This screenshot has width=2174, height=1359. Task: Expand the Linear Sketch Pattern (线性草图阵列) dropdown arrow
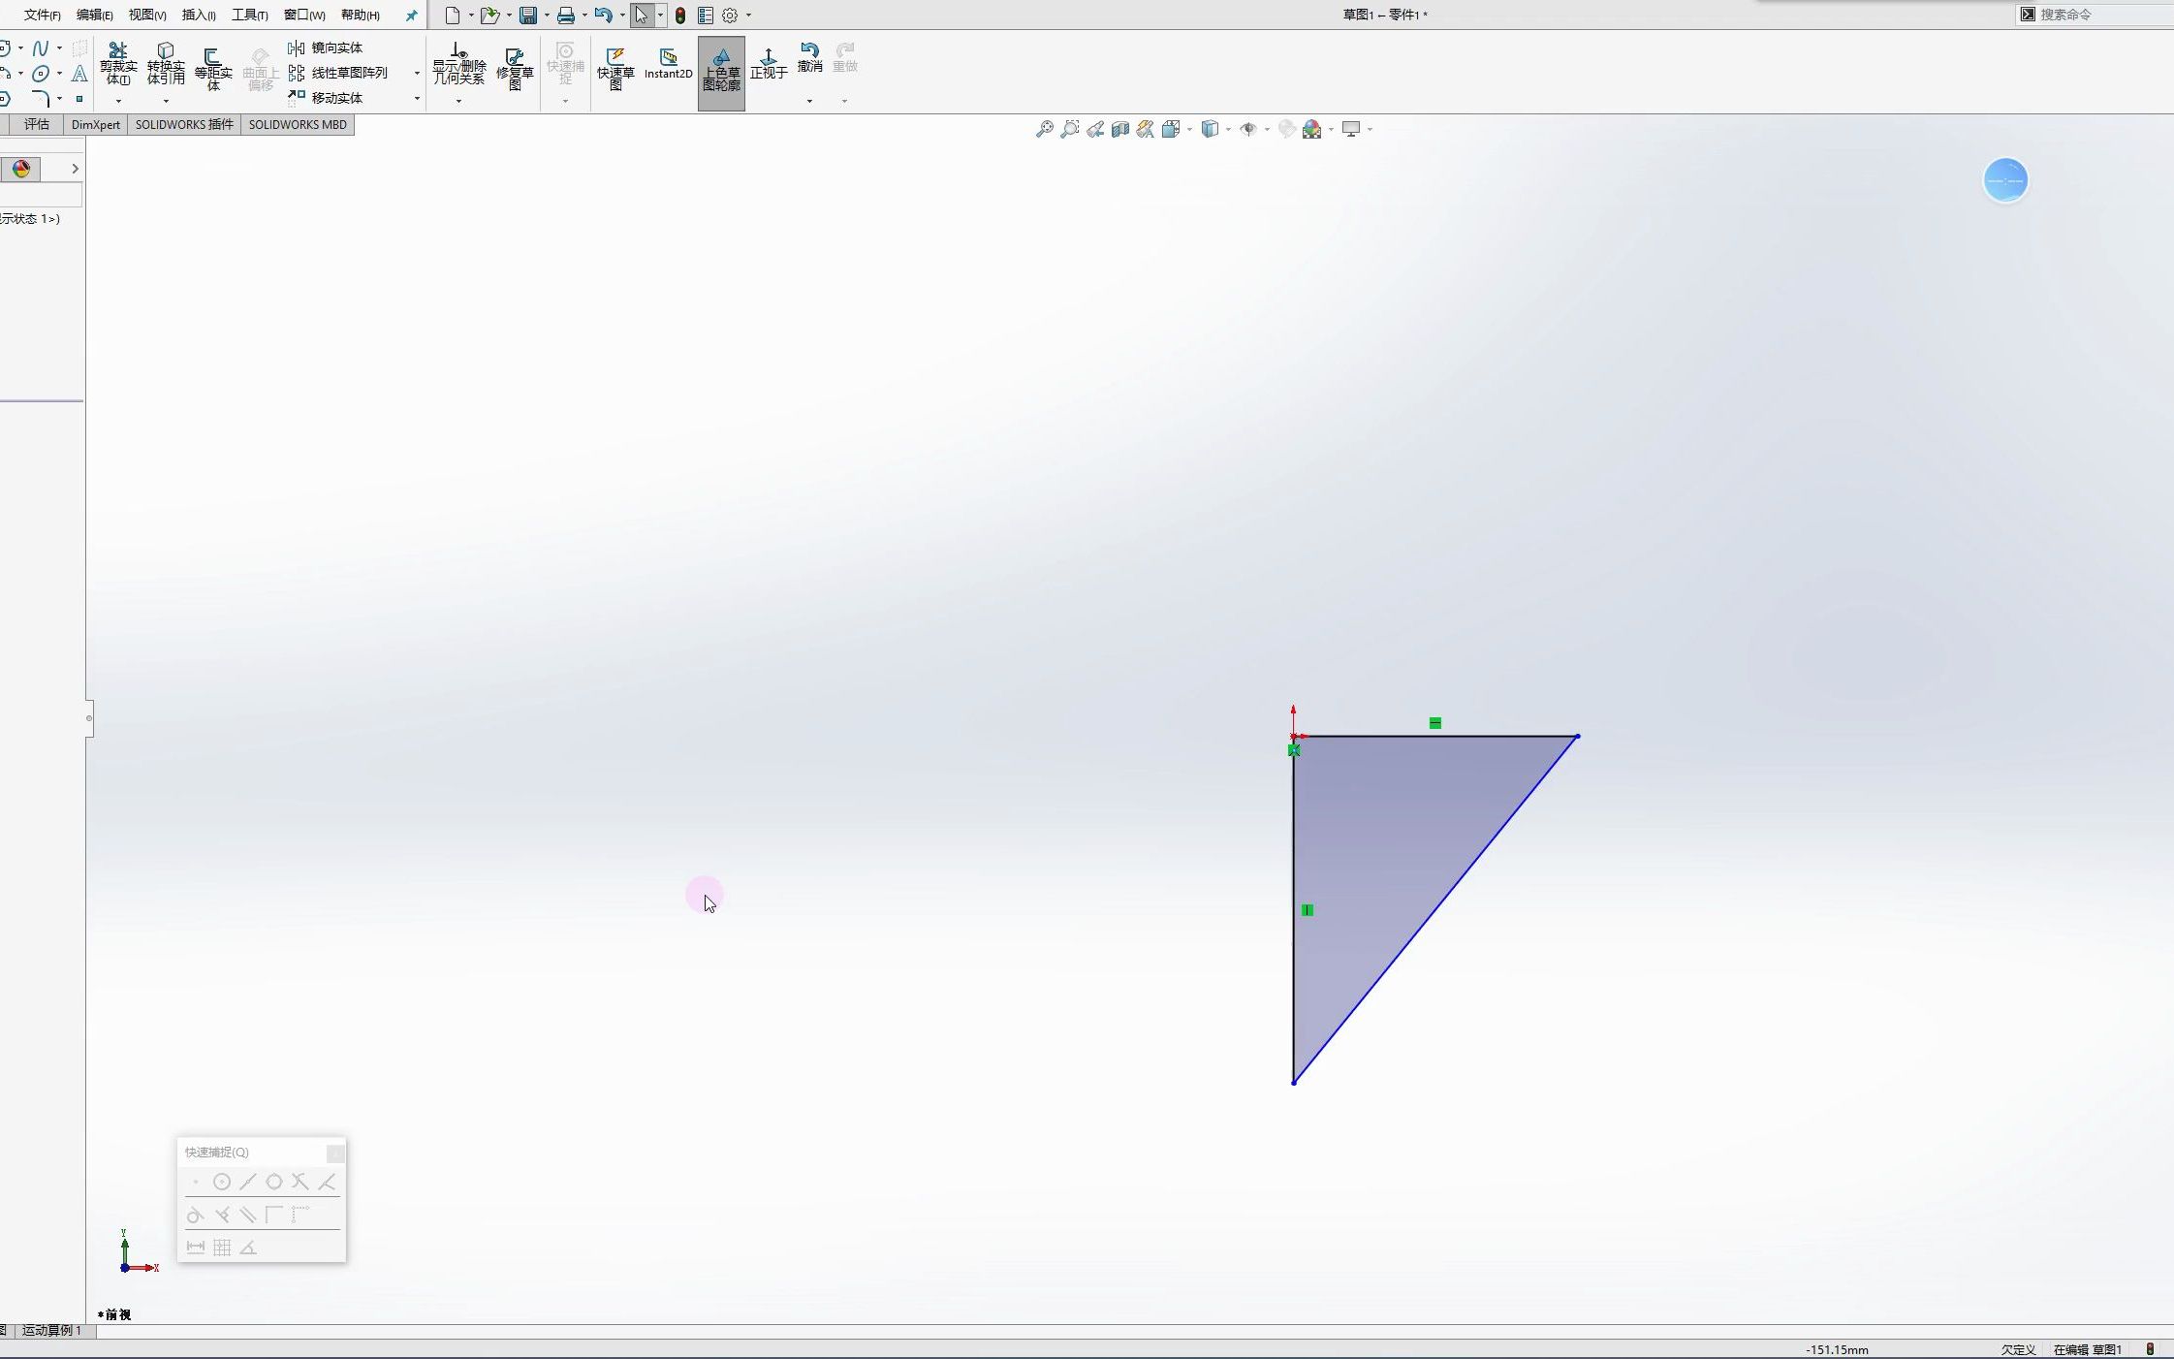pos(417,73)
